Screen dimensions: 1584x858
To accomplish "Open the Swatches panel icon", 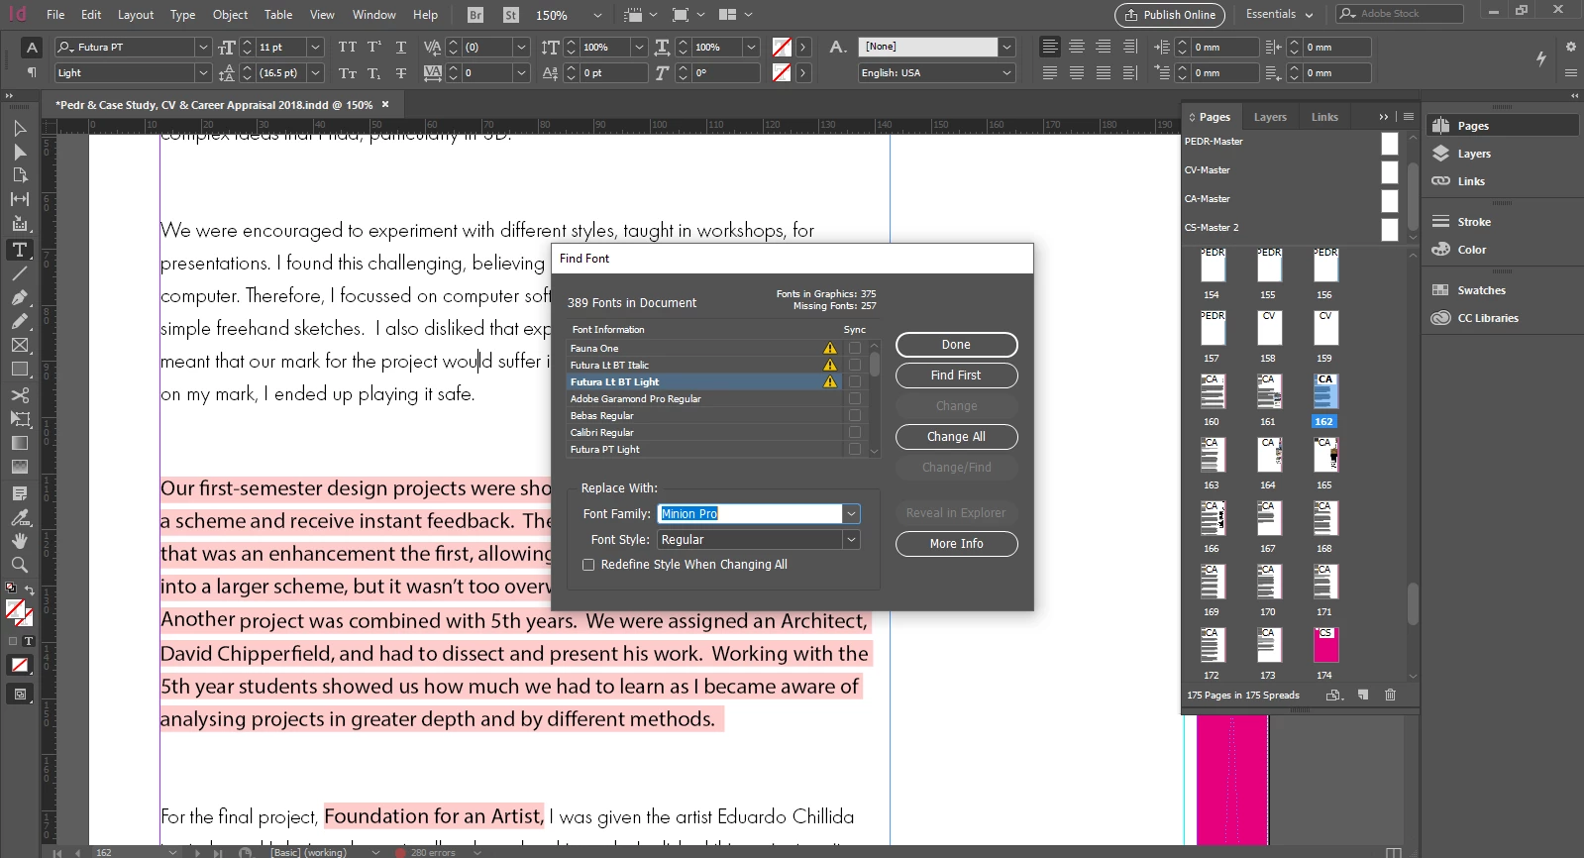I will [x=1441, y=290].
